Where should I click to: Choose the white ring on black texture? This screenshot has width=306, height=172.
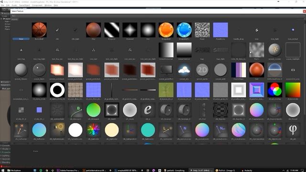point(57,90)
